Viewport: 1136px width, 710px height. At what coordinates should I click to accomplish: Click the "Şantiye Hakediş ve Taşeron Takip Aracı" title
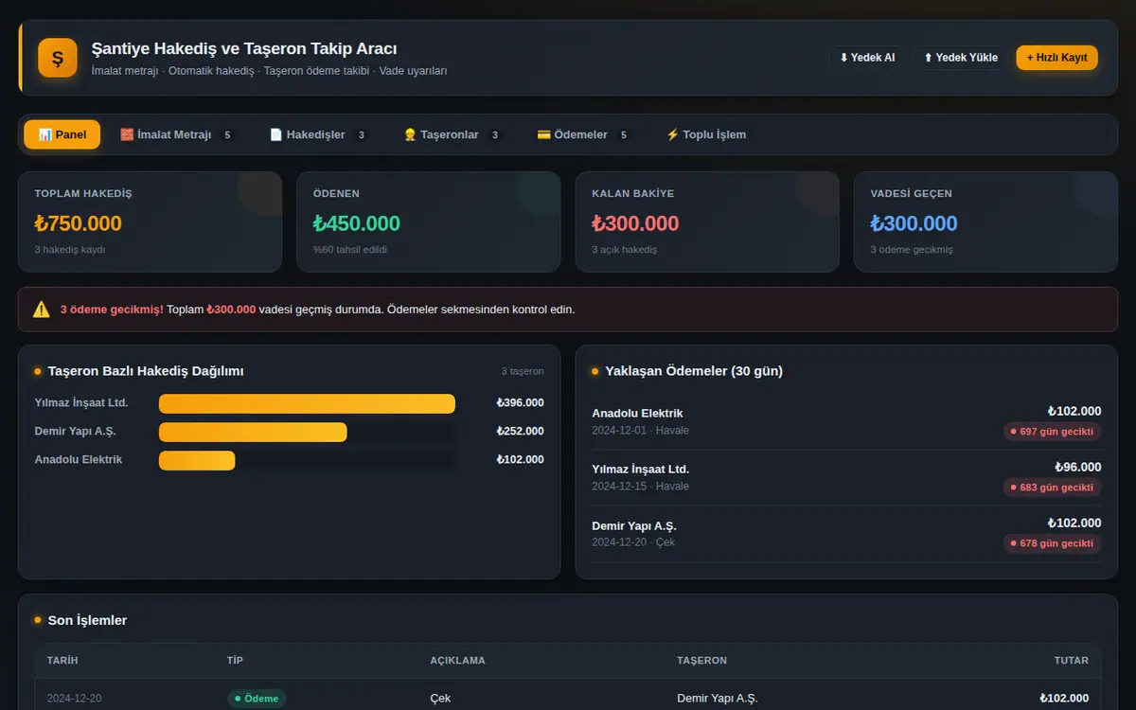pyautogui.click(x=244, y=48)
